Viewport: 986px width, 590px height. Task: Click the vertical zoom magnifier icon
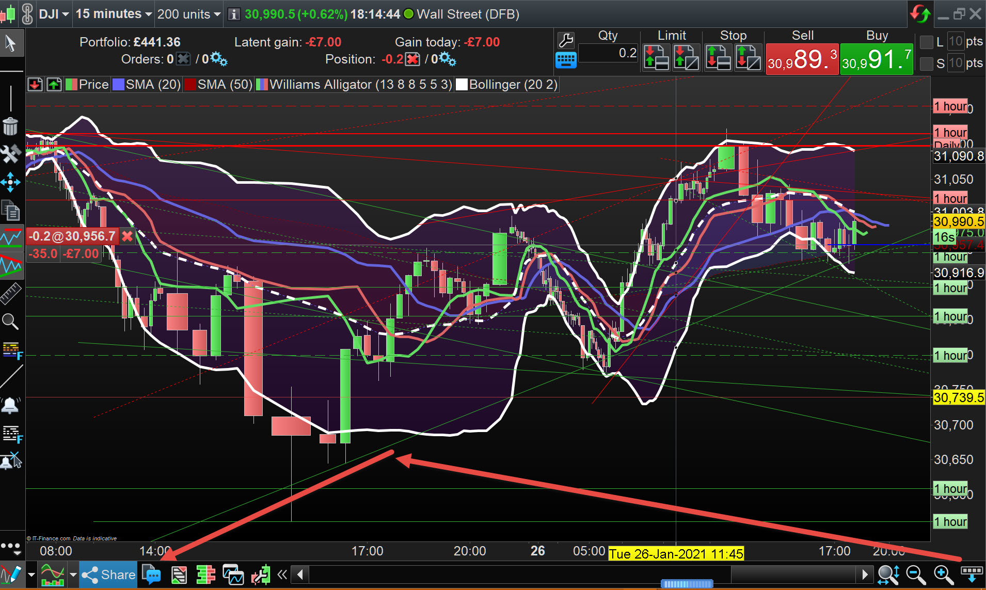click(888, 575)
